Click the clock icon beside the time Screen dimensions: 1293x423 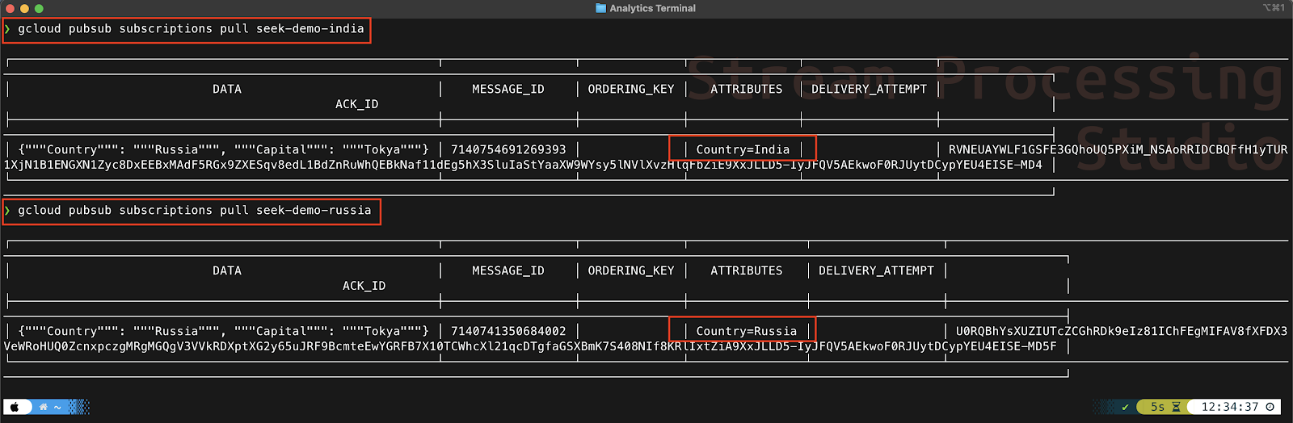click(1270, 407)
